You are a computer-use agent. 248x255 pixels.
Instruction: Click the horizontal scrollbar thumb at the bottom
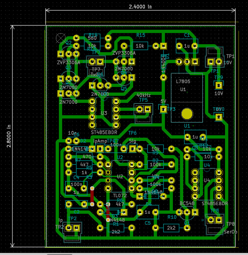(59, 254)
